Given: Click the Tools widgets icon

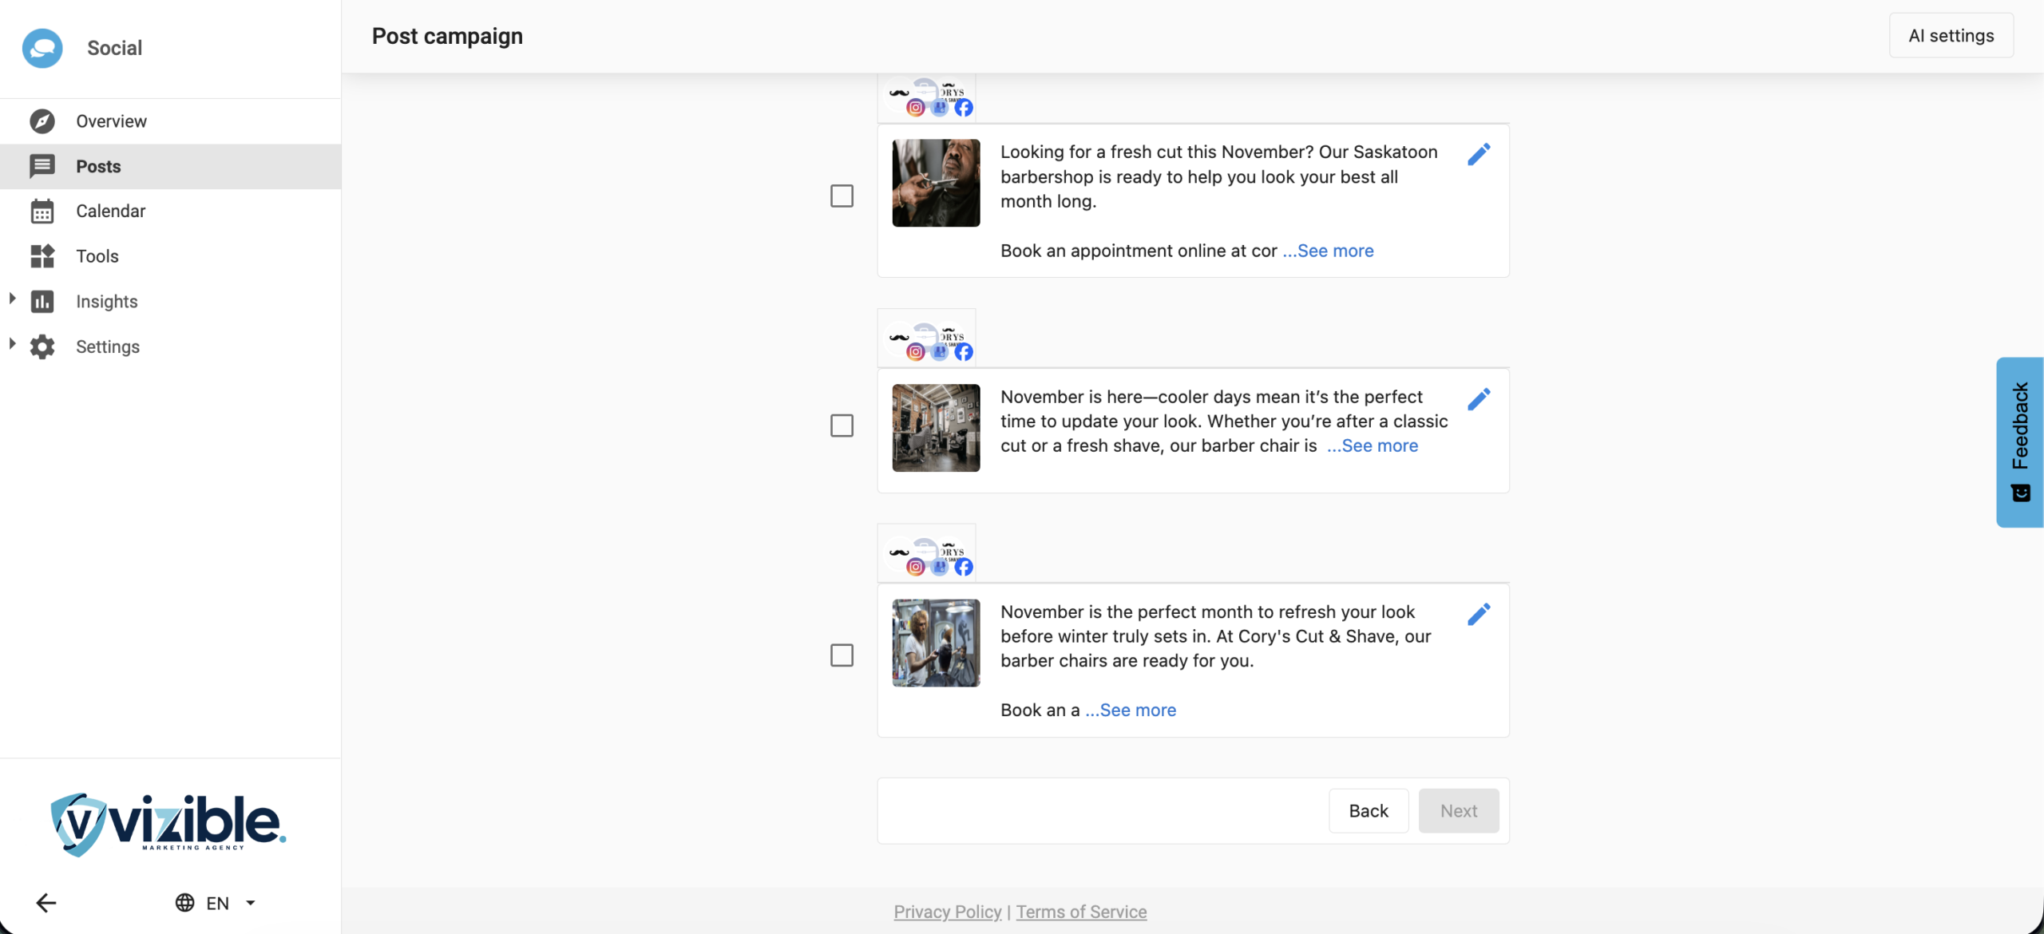Looking at the screenshot, I should [x=42, y=256].
